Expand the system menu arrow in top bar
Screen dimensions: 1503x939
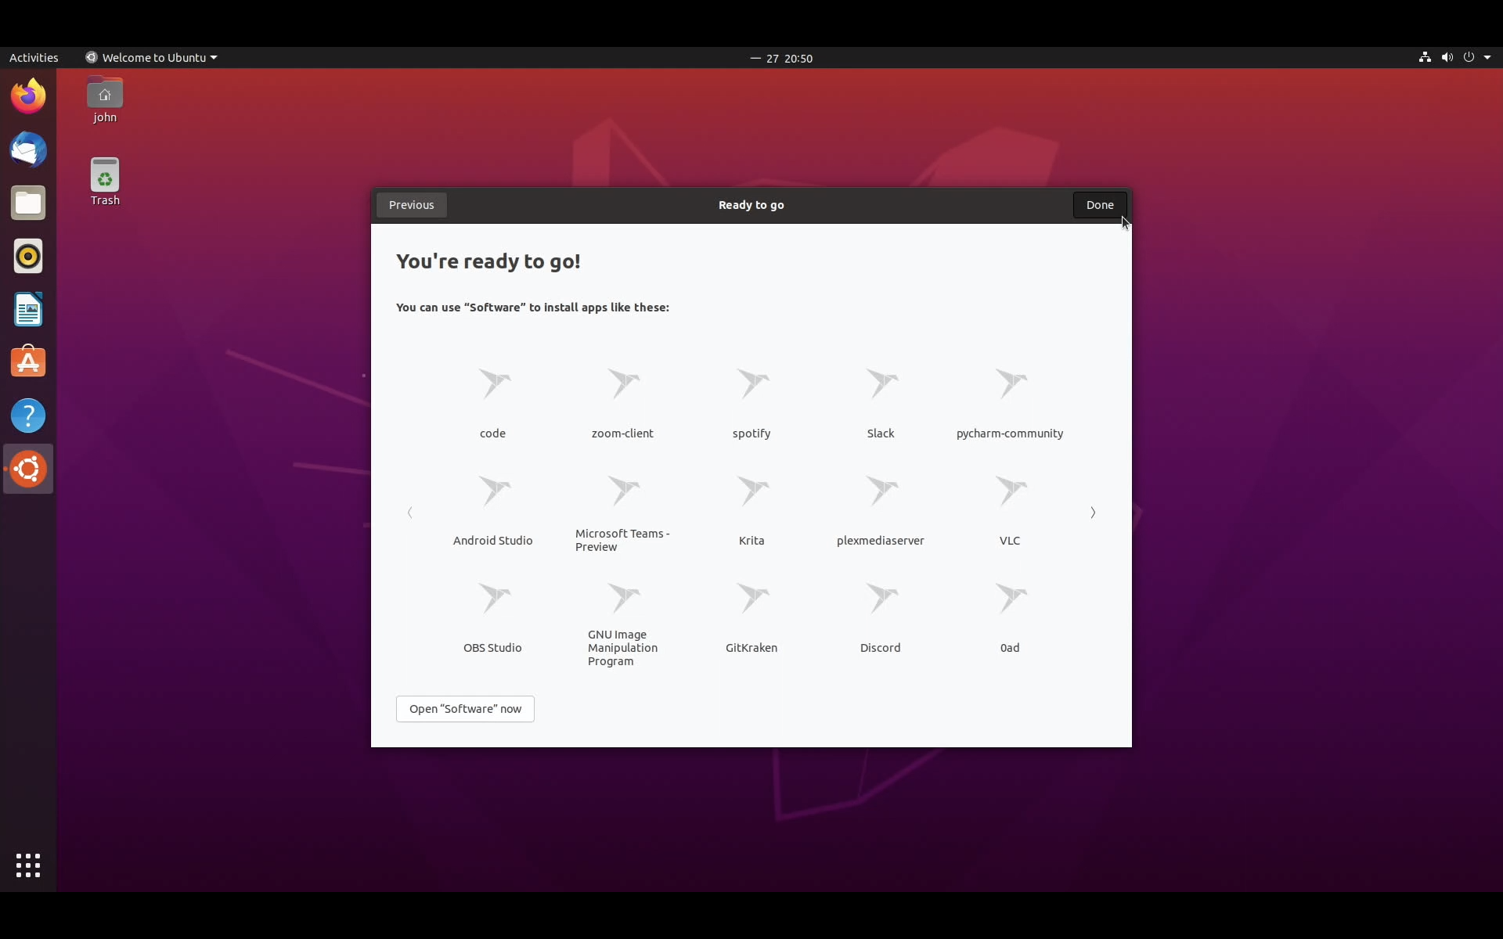tap(1487, 57)
